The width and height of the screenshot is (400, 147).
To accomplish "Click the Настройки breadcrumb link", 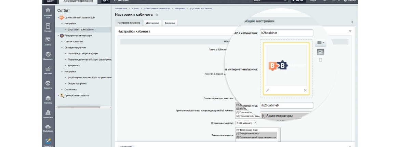I will pyautogui.click(x=179, y=9).
